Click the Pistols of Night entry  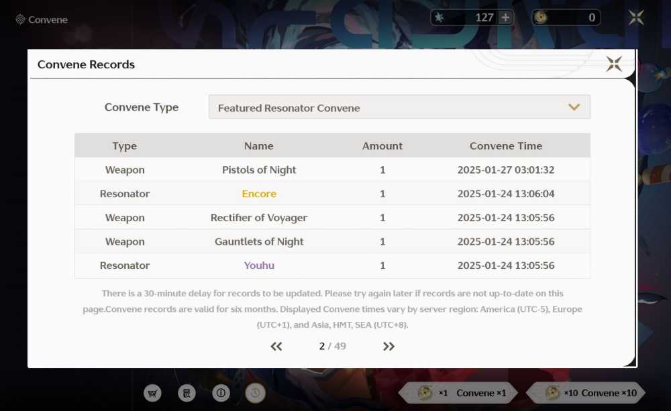(259, 170)
